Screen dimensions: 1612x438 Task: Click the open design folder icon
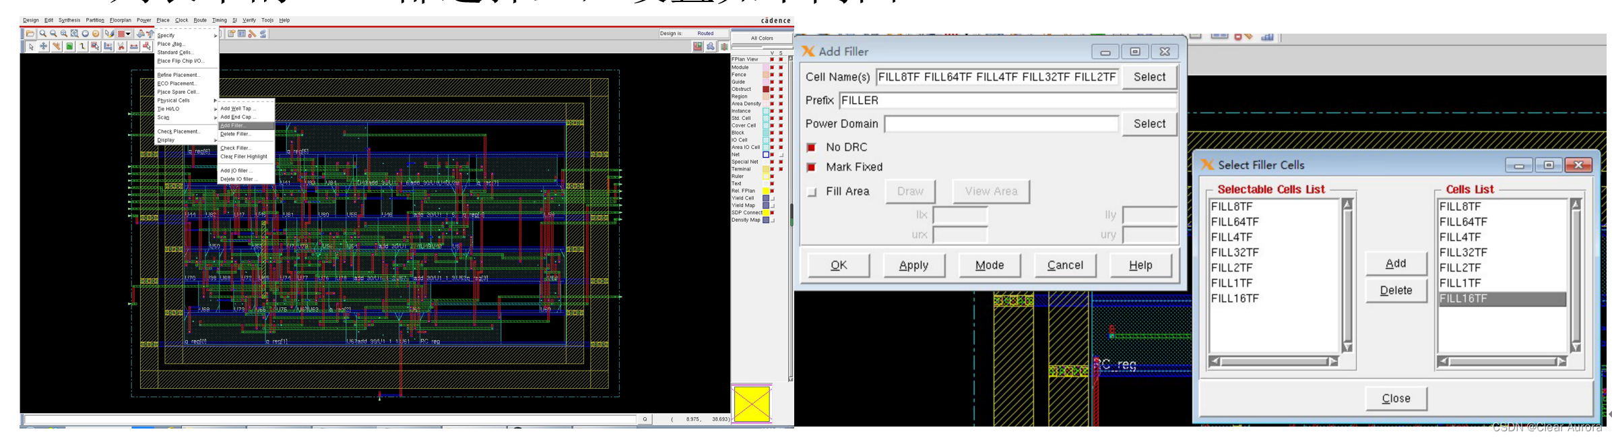pos(30,34)
